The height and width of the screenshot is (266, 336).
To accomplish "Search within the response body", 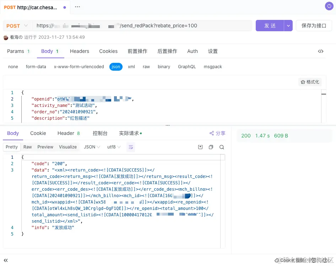I will click(x=222, y=147).
